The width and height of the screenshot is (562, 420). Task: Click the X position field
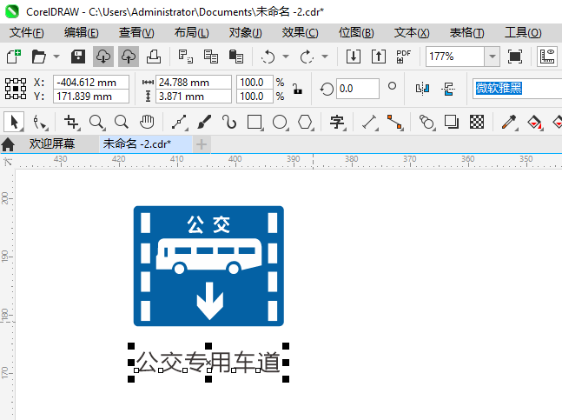click(x=91, y=82)
